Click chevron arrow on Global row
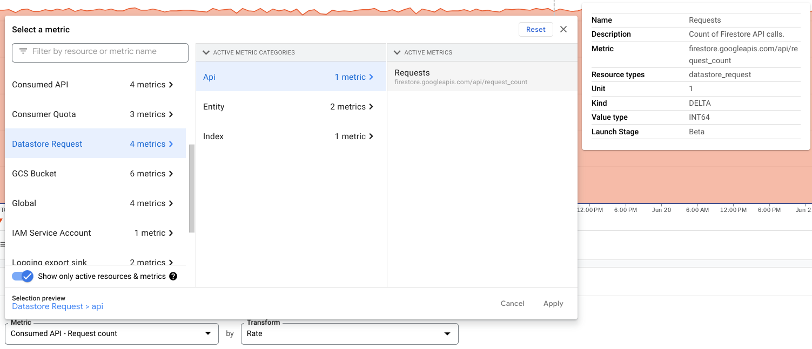This screenshot has width=812, height=349. coord(171,203)
